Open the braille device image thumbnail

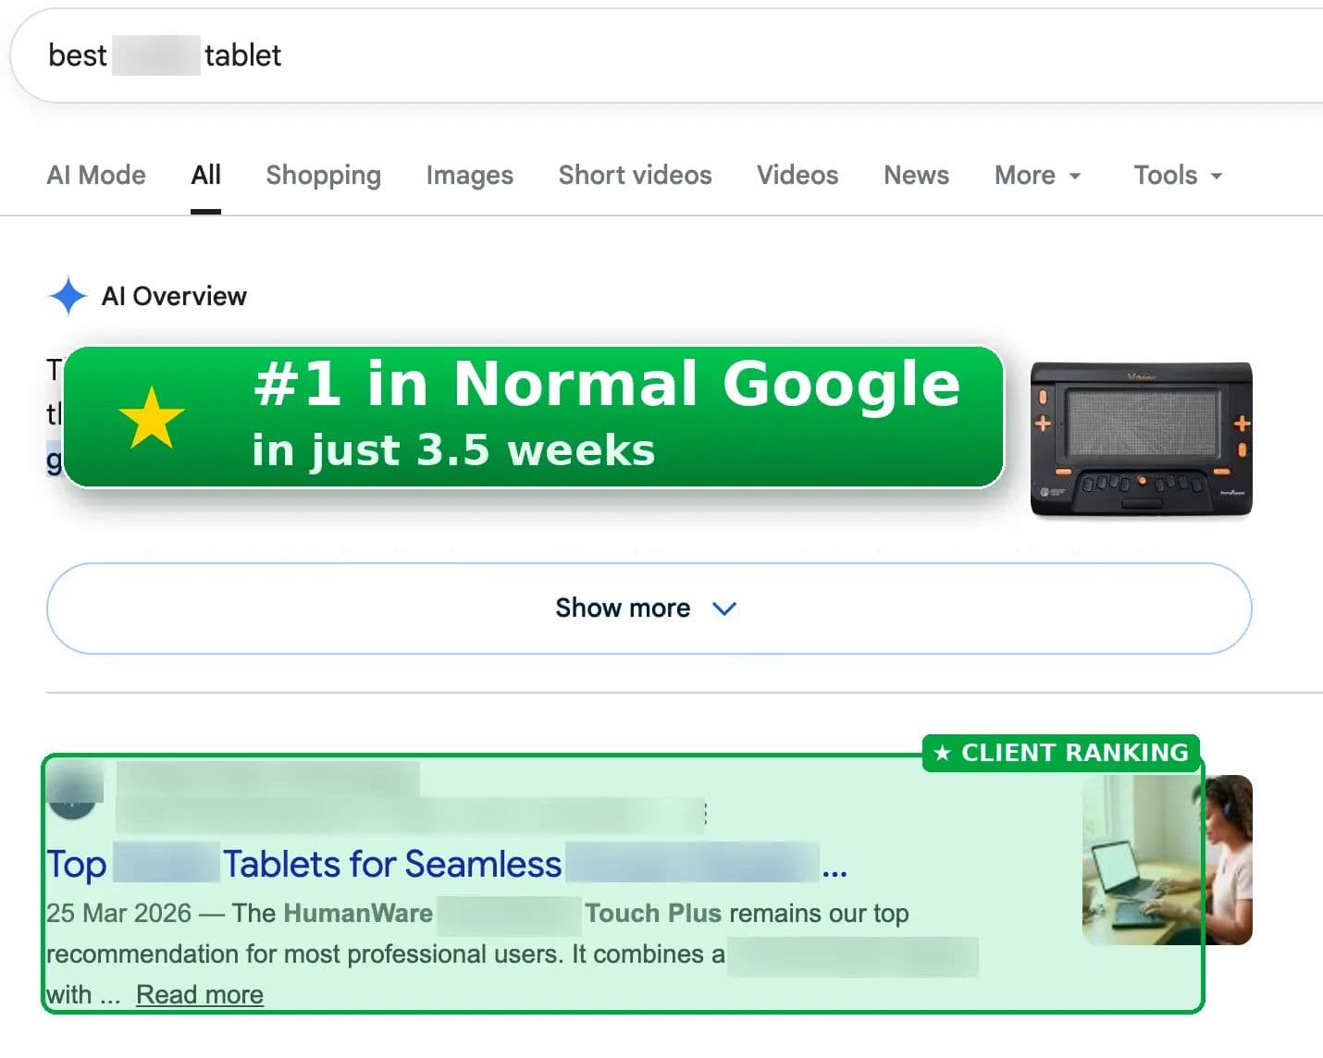(x=1142, y=439)
